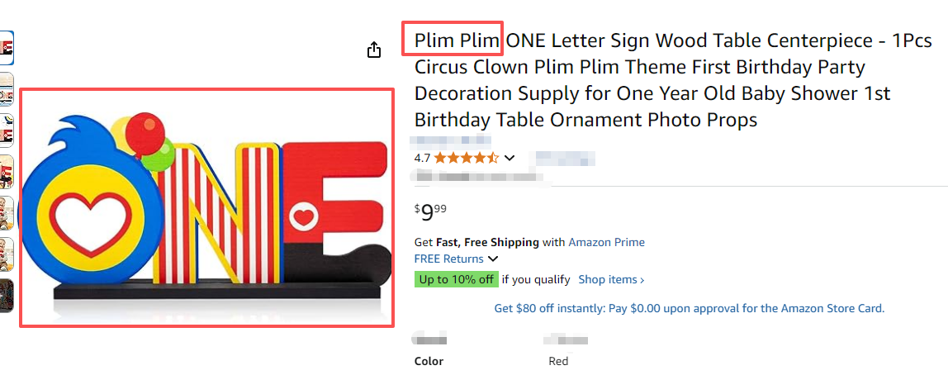The image size is (948, 375).
Task: Select the third thumbnail in the image strip
Action: click(6, 131)
